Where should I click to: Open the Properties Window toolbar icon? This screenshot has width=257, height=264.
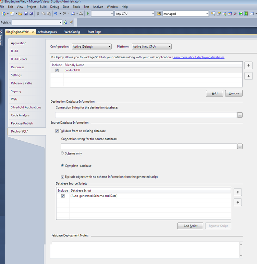point(219,14)
